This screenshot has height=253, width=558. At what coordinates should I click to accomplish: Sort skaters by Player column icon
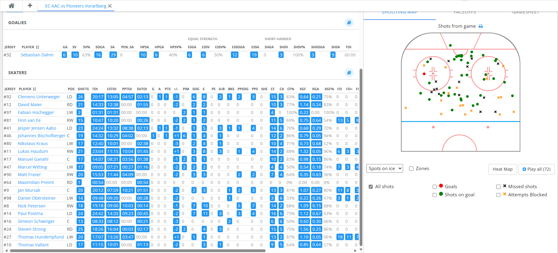pos(35,89)
